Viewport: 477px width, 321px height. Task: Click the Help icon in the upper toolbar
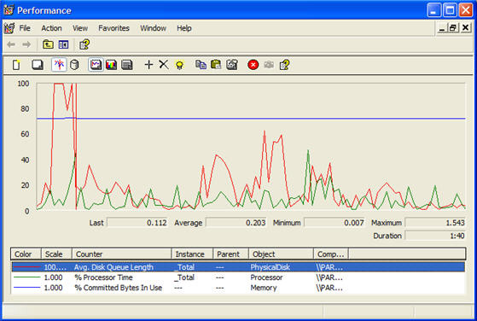click(84, 44)
